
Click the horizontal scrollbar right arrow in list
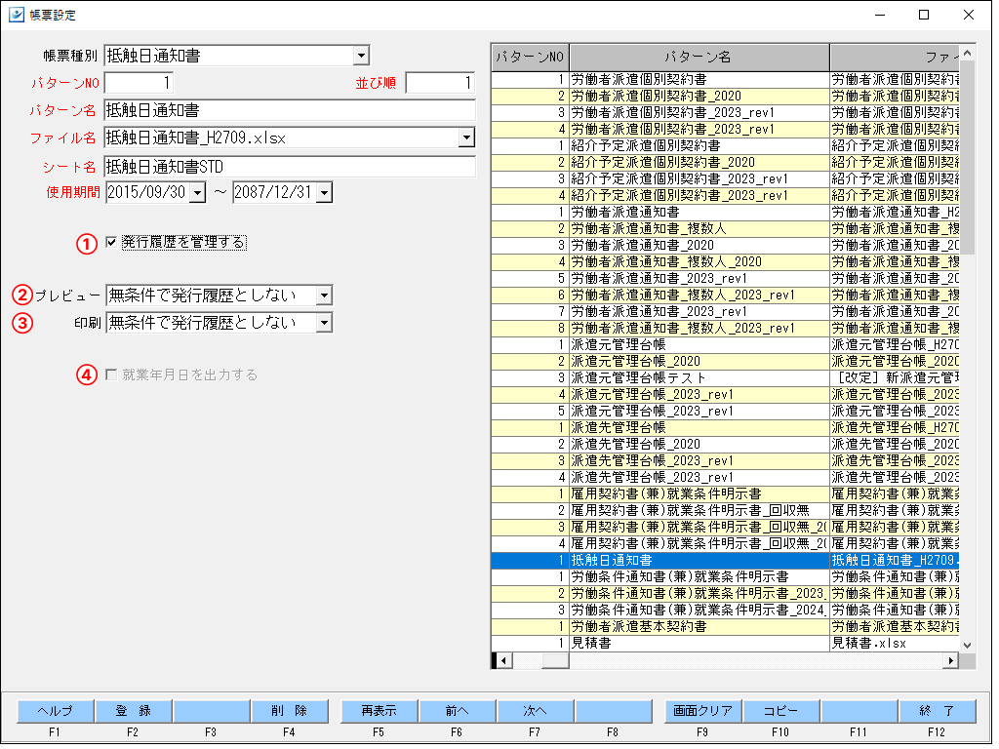point(950,660)
